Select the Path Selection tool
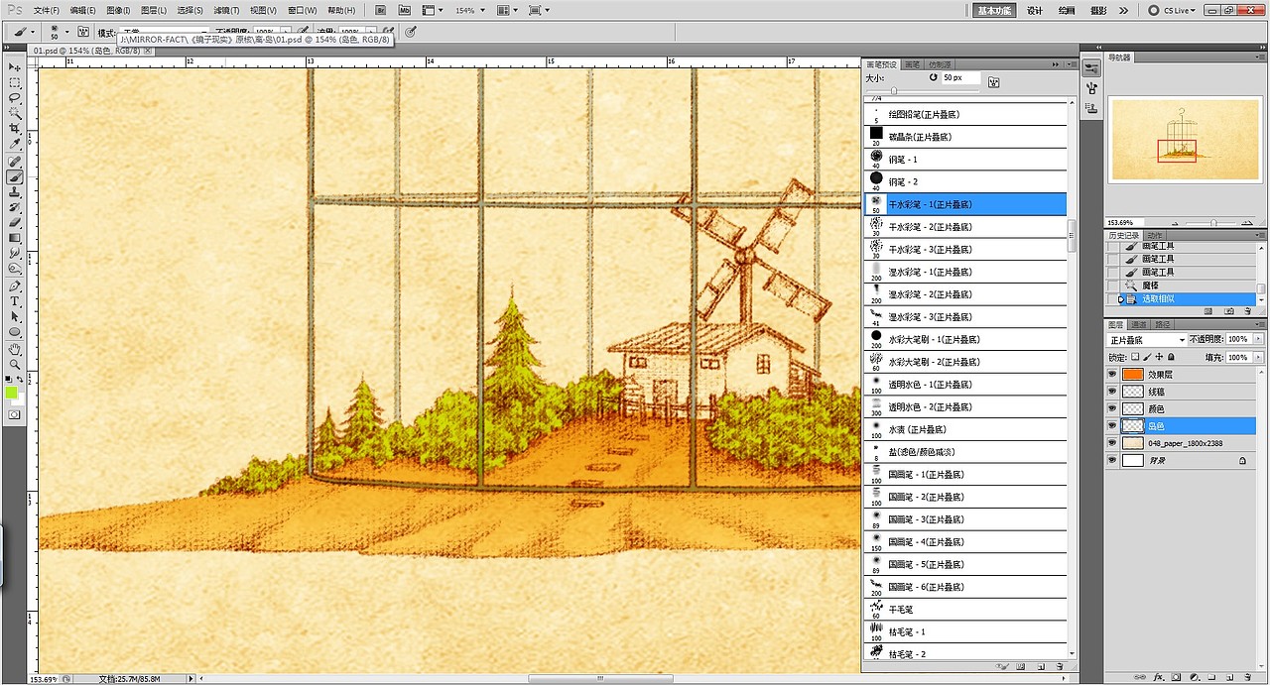Image resolution: width=1270 pixels, height=685 pixels. pyautogui.click(x=15, y=316)
